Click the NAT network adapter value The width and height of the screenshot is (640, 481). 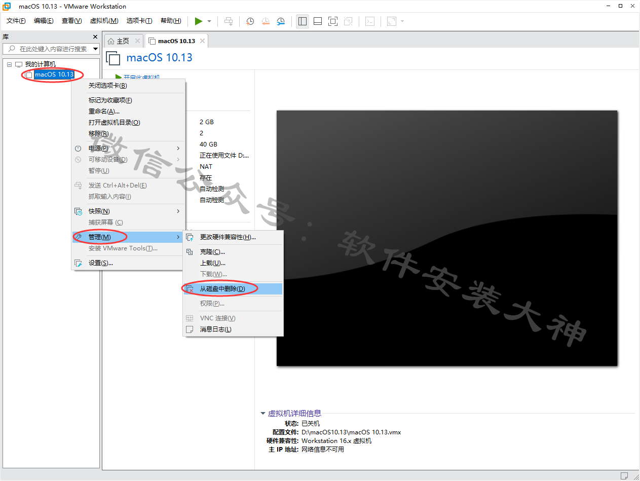point(206,167)
